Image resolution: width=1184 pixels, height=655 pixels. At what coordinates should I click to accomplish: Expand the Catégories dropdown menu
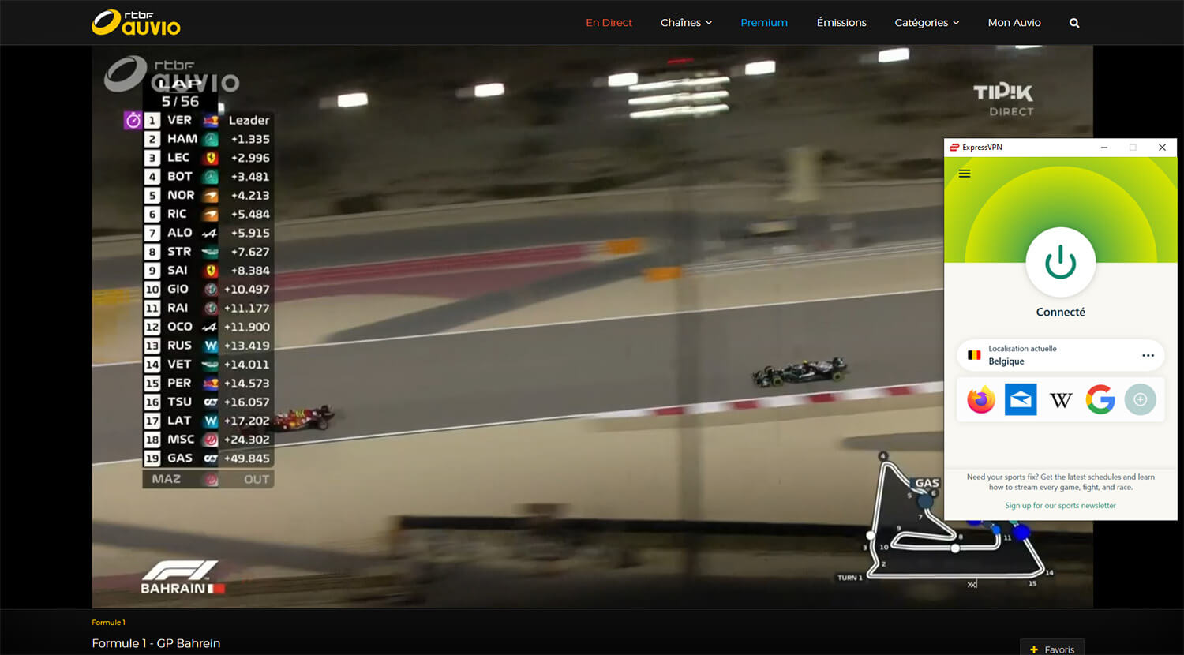tap(927, 23)
